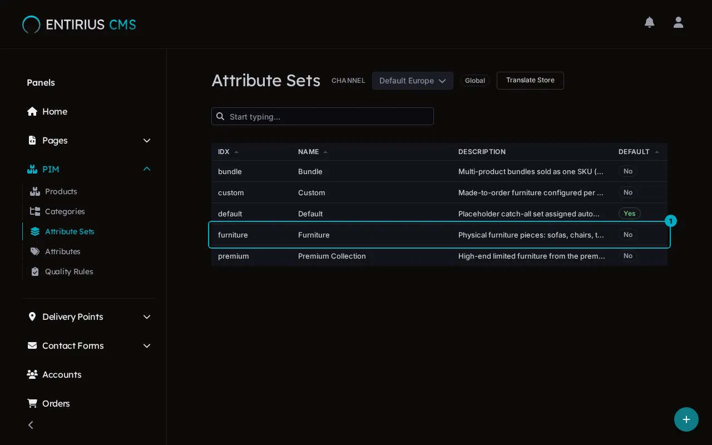The image size is (712, 445).
Task: Click the Orders shopping cart icon
Action: pos(32,403)
